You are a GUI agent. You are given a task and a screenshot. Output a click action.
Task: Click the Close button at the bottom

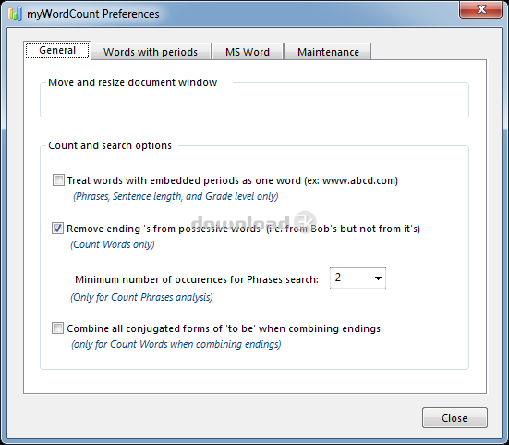click(x=454, y=417)
